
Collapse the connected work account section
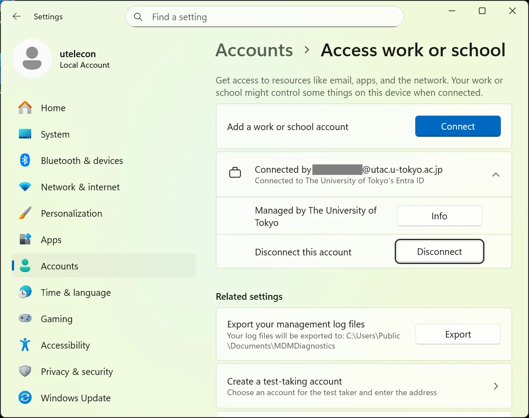click(x=496, y=174)
